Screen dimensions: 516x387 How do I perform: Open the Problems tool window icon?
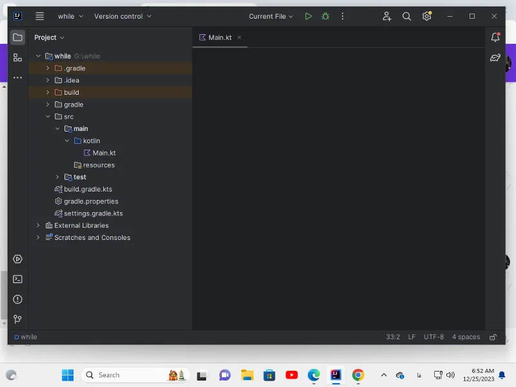tap(17, 299)
